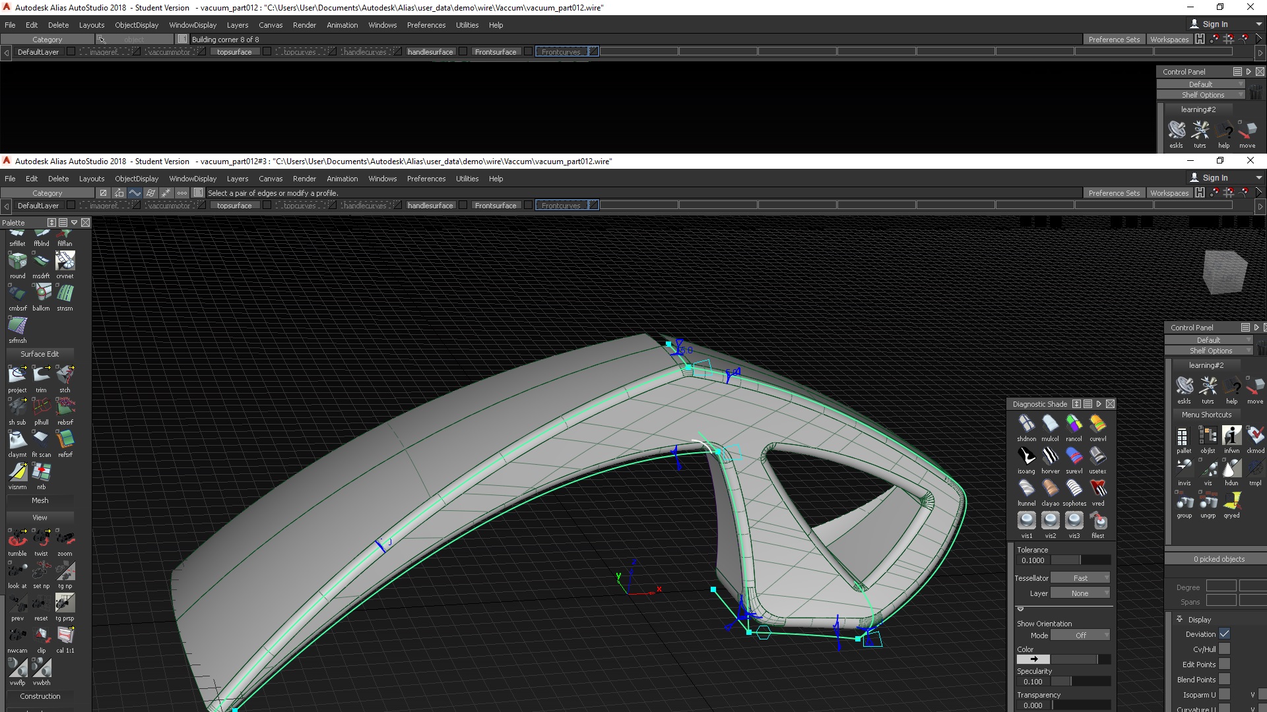The image size is (1267, 712).
Task: Toggle the Edit Points display checkbox
Action: [x=1224, y=664]
